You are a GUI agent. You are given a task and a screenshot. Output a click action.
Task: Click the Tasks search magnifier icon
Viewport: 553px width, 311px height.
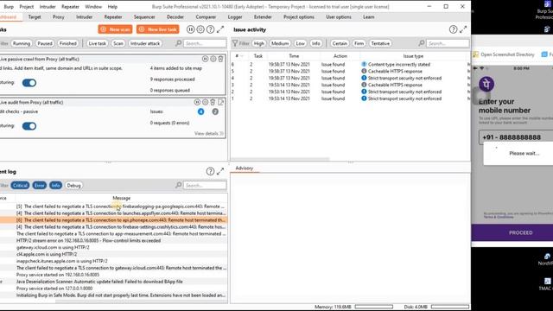pos(179,43)
